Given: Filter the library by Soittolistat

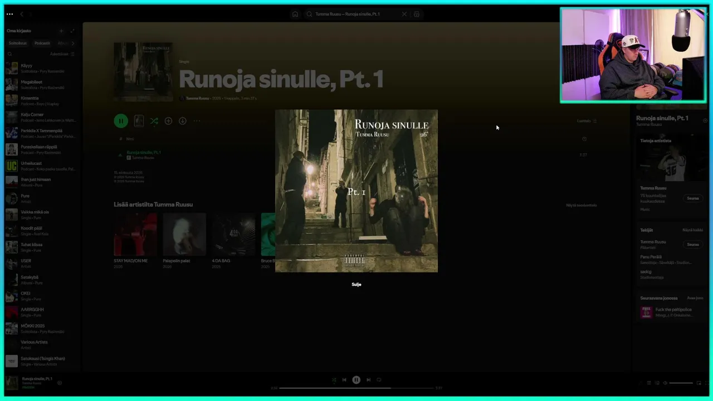Looking at the screenshot, I should [17, 43].
